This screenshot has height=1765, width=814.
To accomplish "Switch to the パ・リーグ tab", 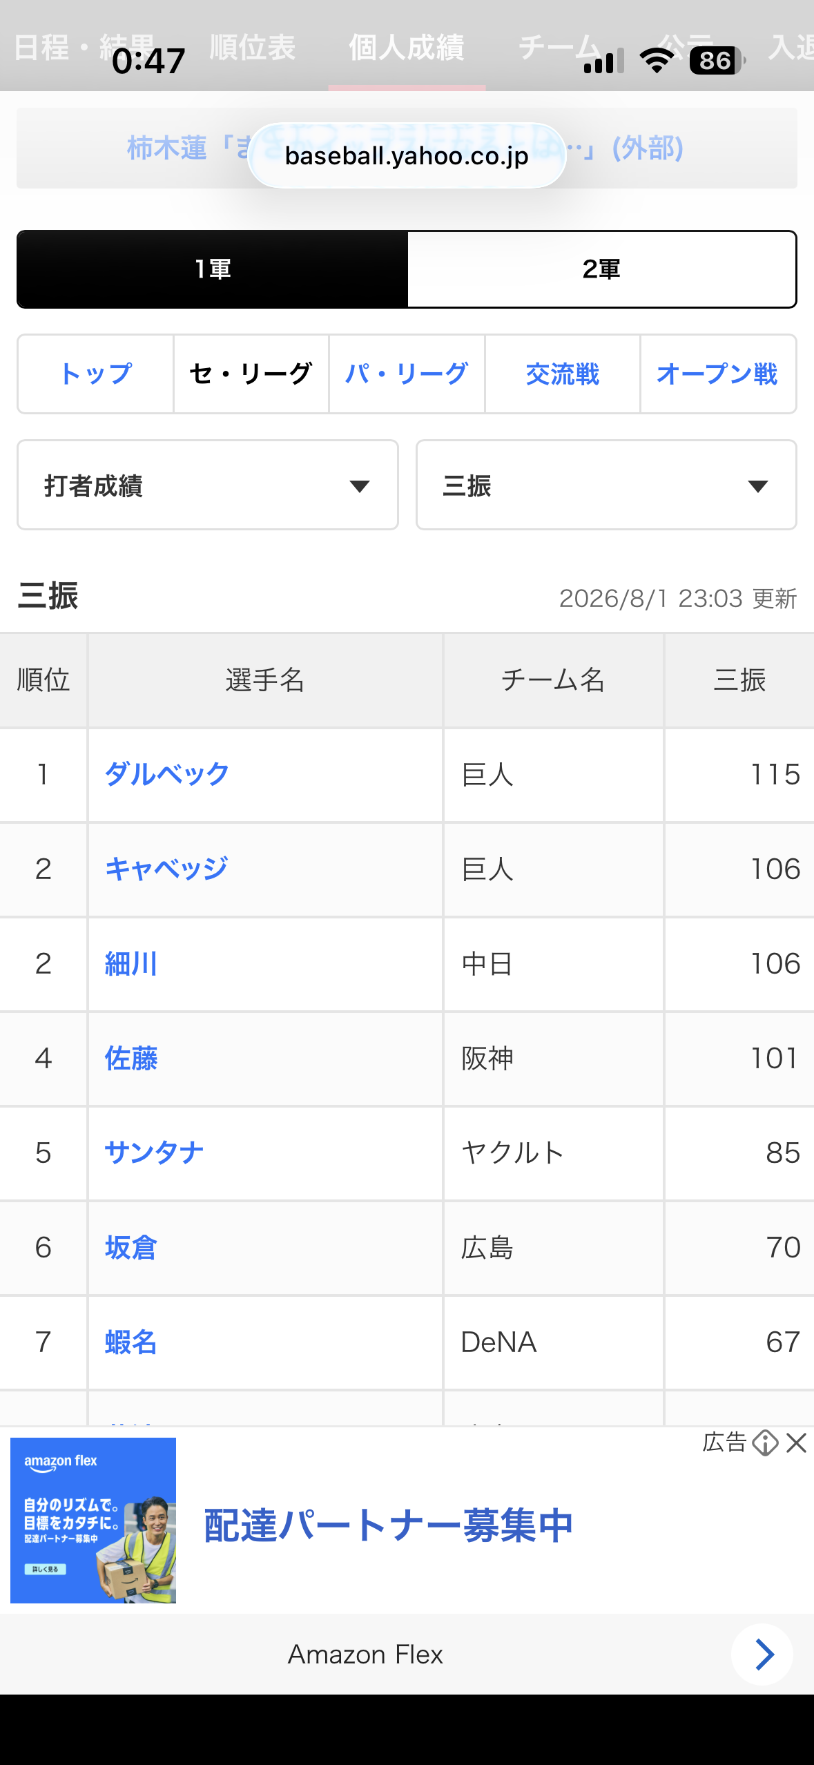I will [x=407, y=374].
